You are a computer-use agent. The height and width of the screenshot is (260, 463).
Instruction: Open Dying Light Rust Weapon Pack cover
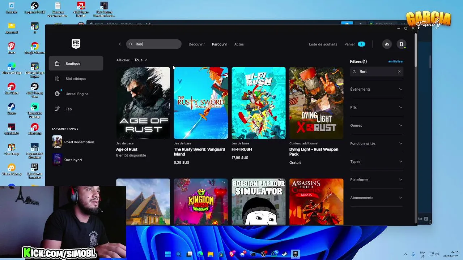(316, 103)
